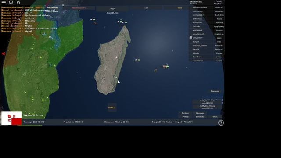Click the Country column header in leaderboard

[x=219, y=1]
